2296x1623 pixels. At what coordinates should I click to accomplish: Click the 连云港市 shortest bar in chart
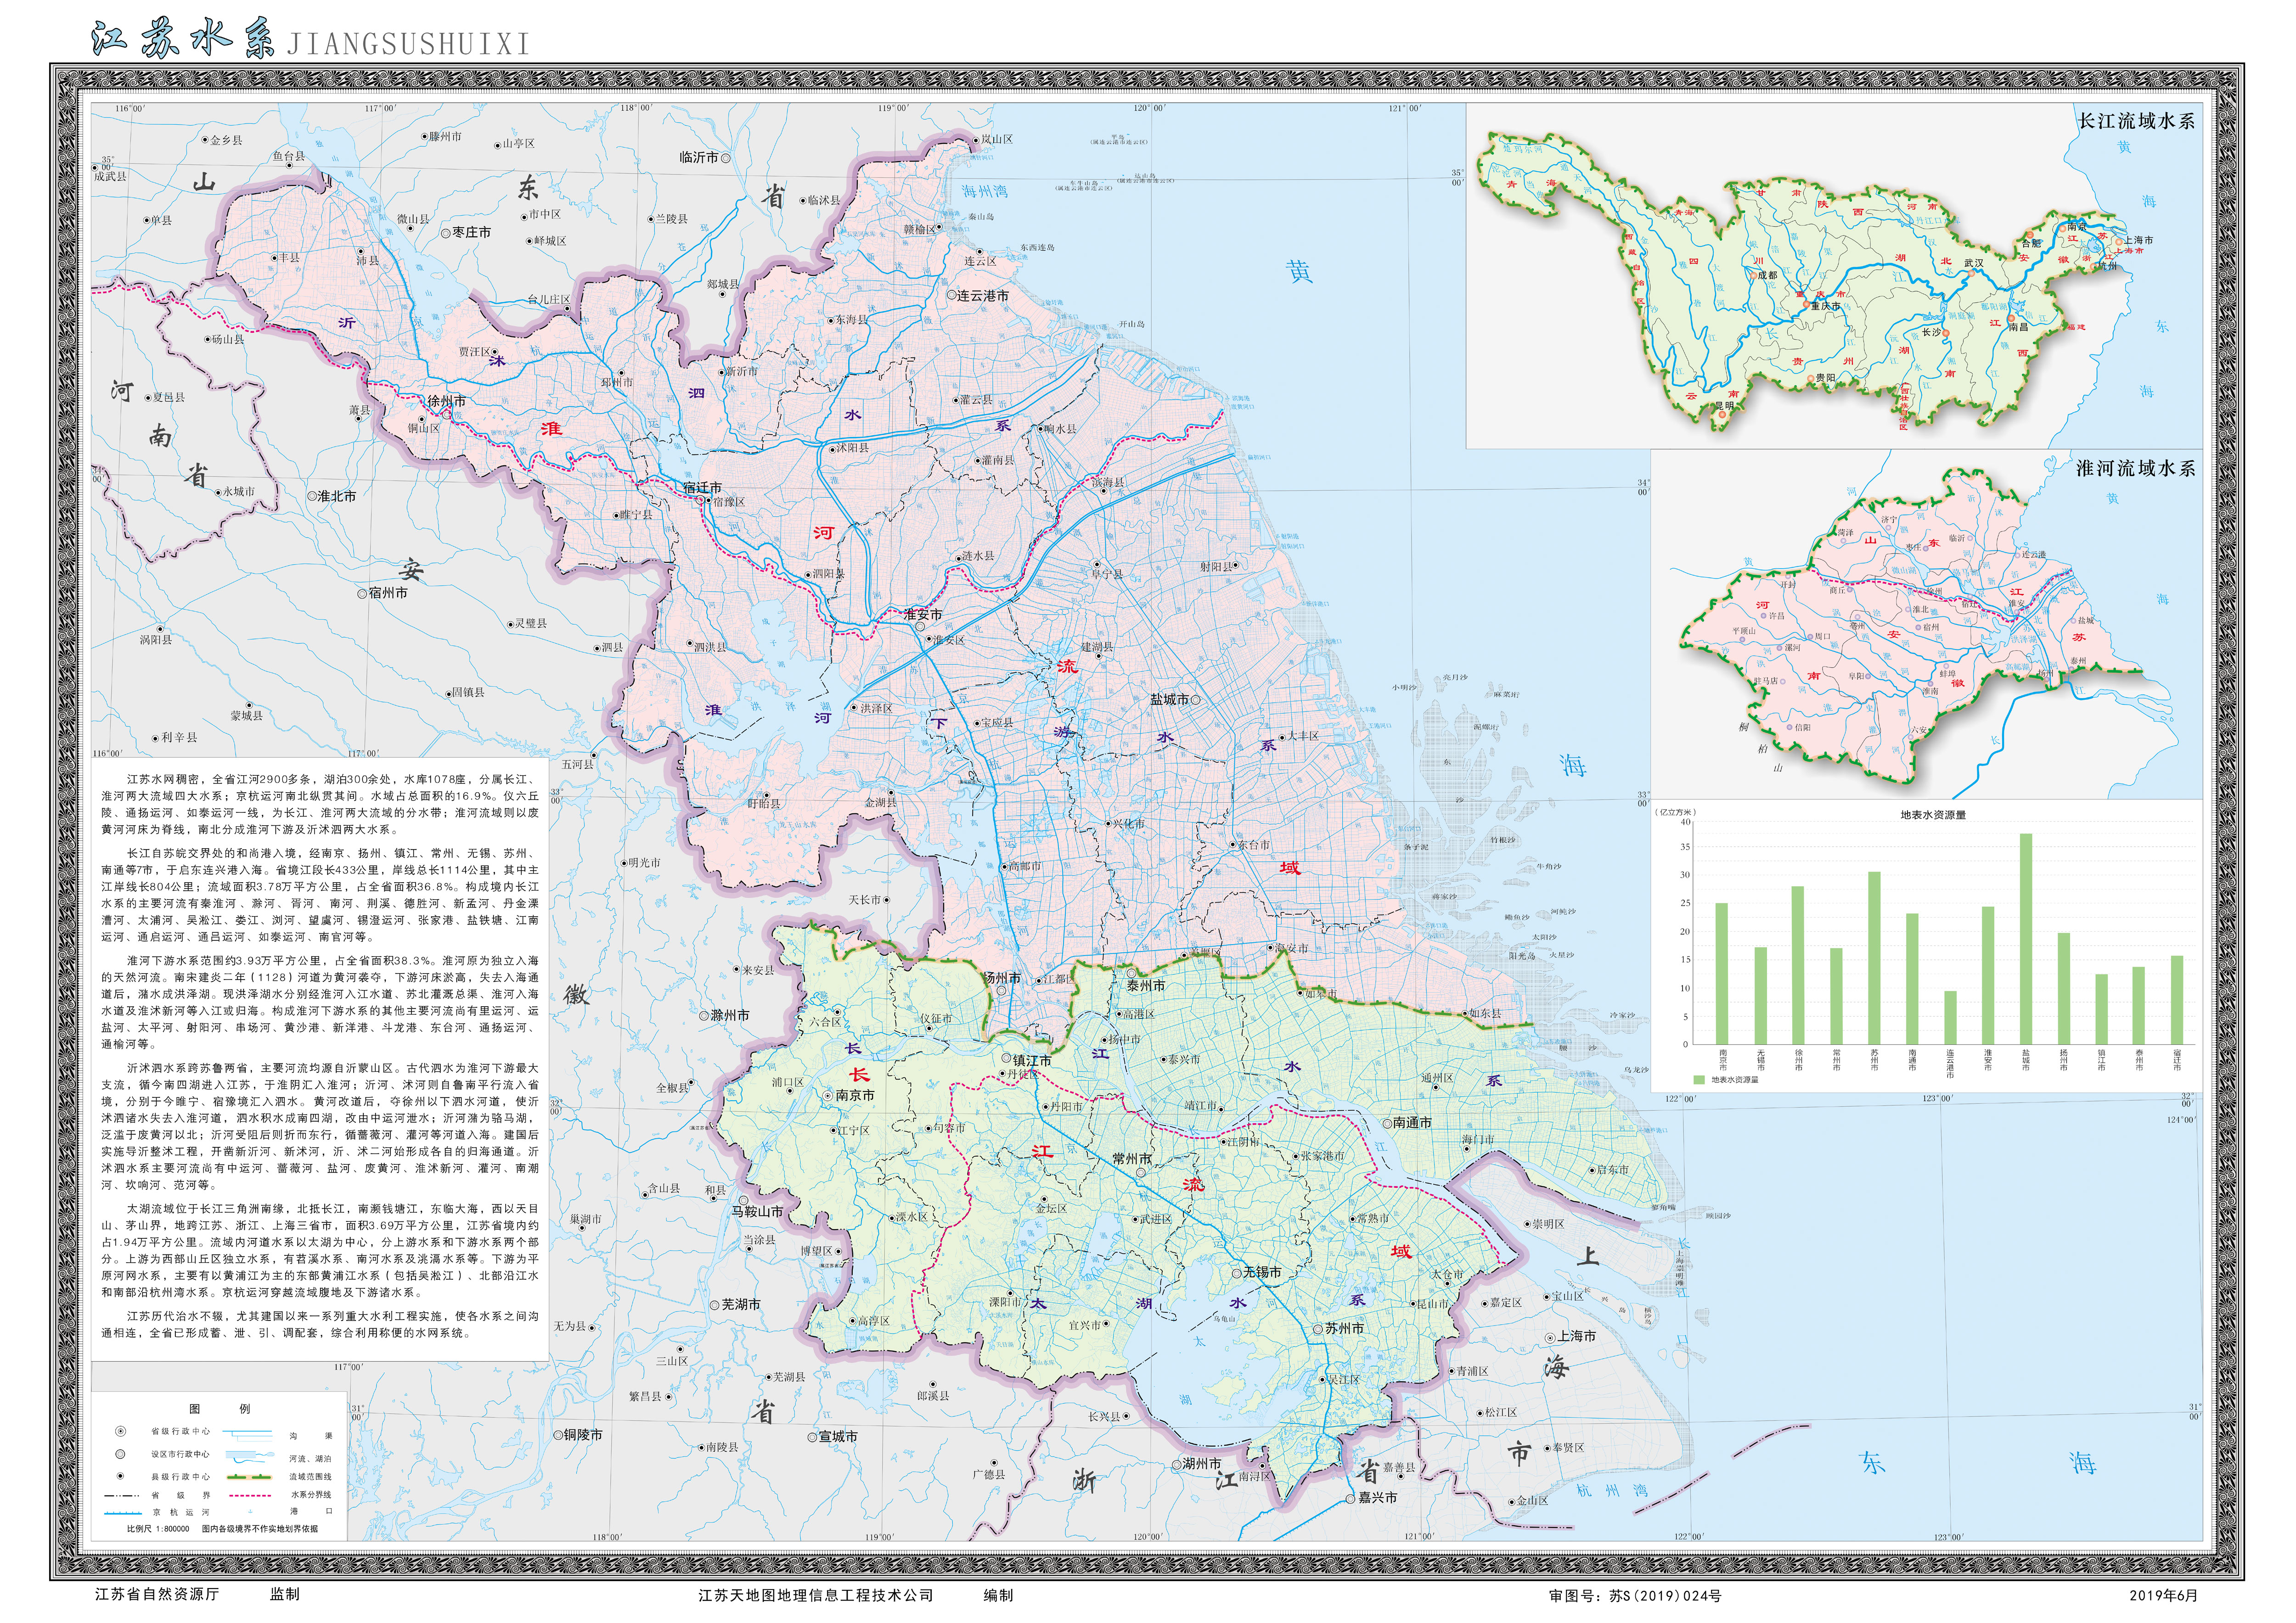[x=1950, y=1018]
